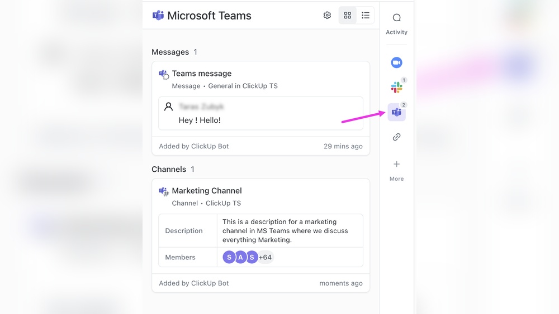The height and width of the screenshot is (314, 559).
Task: Click the Teams chat message icon
Action: [x=164, y=74]
